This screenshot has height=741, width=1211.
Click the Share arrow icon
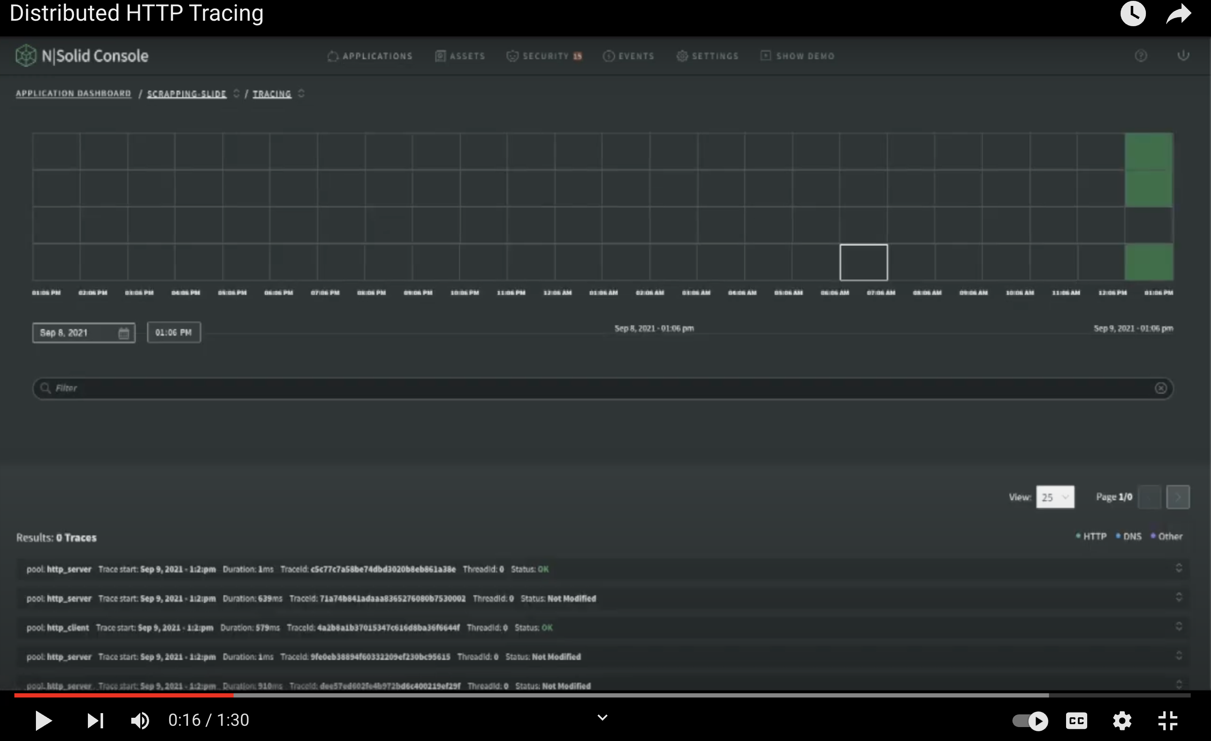[1178, 14]
